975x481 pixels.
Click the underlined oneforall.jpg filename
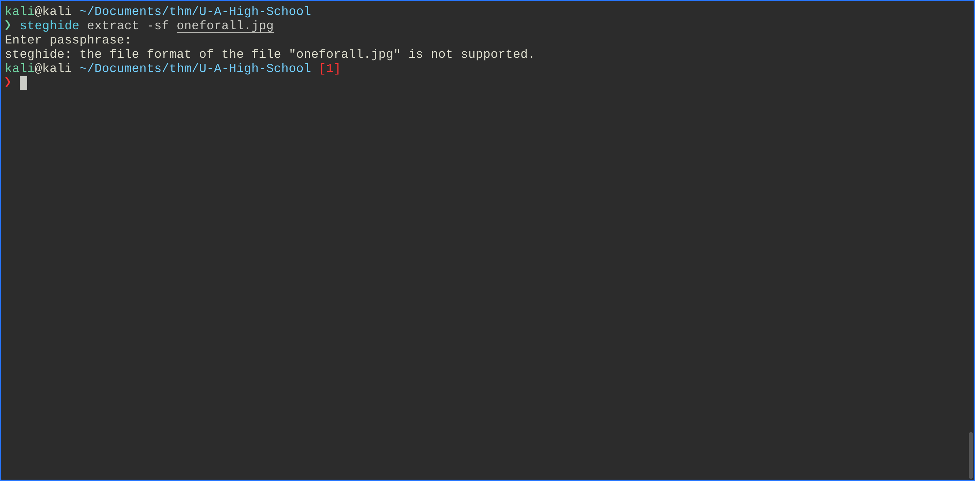[x=225, y=26]
